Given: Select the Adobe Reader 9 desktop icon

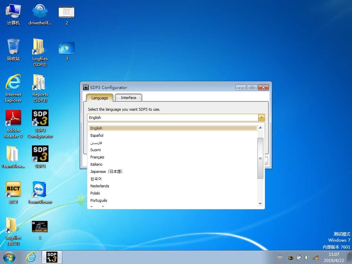Looking at the screenshot, I should tap(13, 124).
